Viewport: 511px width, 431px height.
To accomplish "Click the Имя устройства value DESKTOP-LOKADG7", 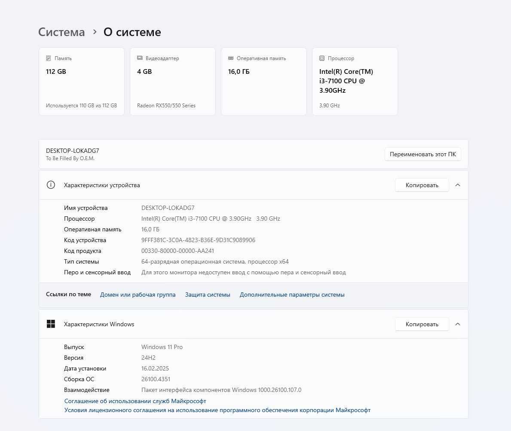I will [168, 208].
